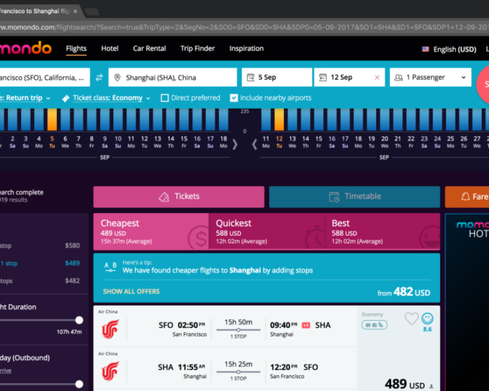
Task: Sort by Quickest 588 USD
Action: pos(267,231)
